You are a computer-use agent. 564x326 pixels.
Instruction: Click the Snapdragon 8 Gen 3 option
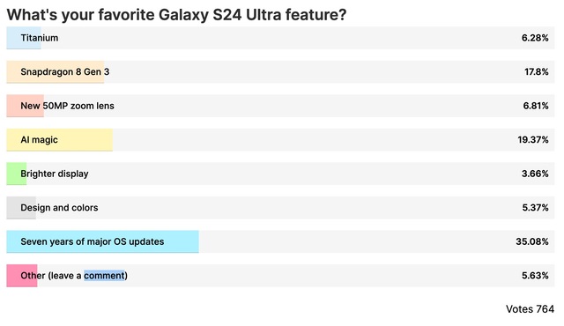pos(280,72)
